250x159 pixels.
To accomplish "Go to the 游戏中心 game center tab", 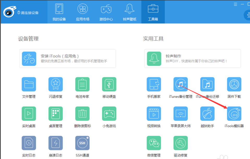I will click(106, 12).
